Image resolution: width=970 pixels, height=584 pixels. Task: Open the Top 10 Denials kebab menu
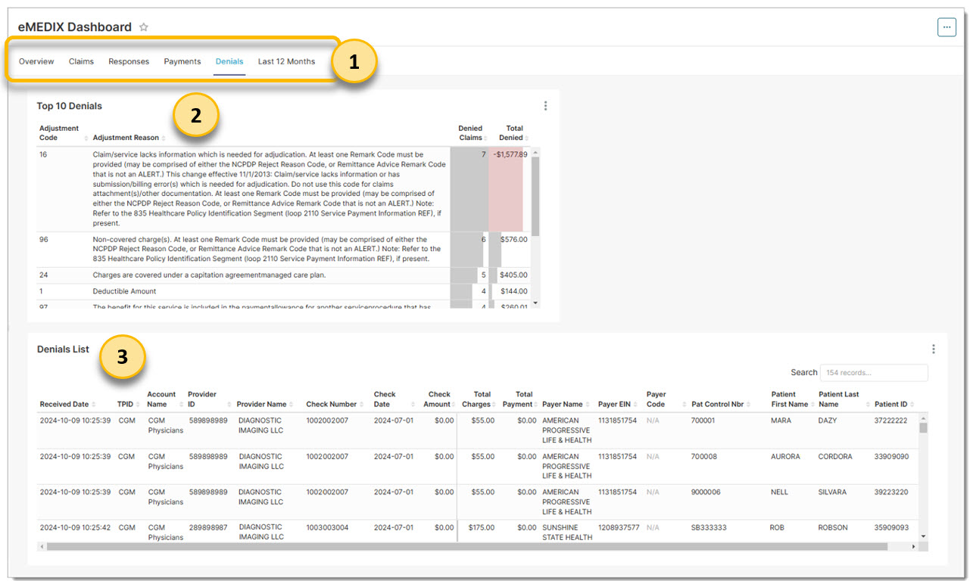tap(546, 106)
